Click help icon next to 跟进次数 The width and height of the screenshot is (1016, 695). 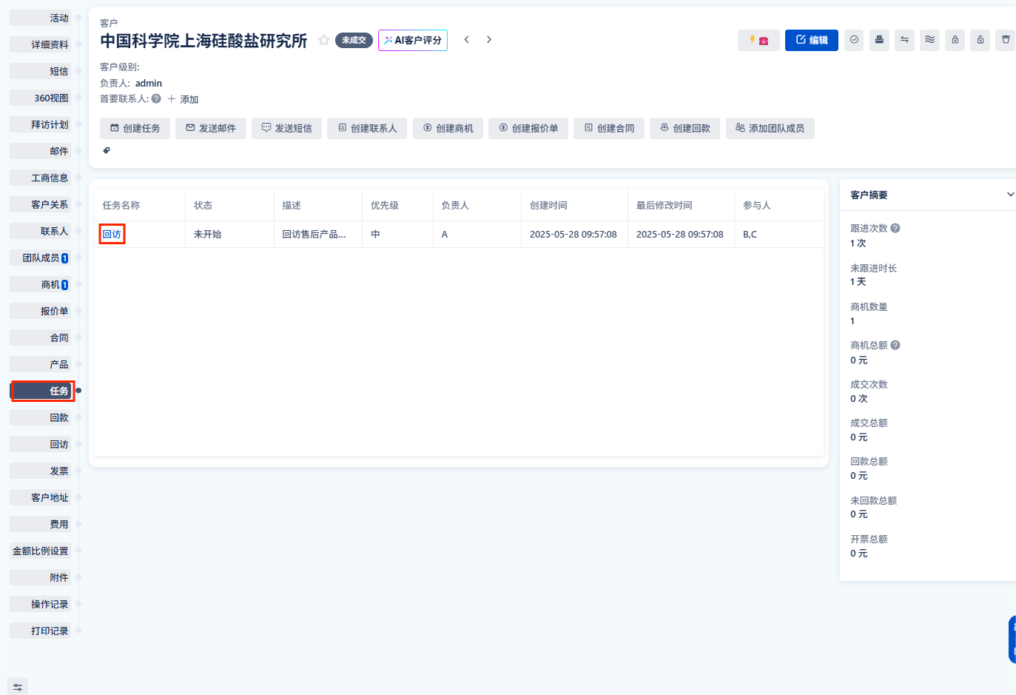tap(895, 228)
